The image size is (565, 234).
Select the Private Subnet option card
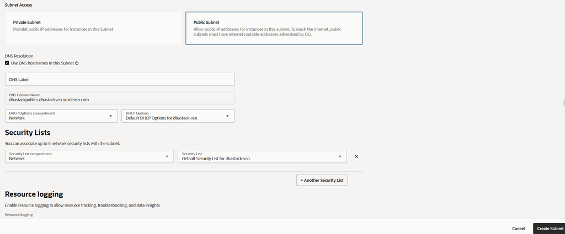click(x=94, y=28)
